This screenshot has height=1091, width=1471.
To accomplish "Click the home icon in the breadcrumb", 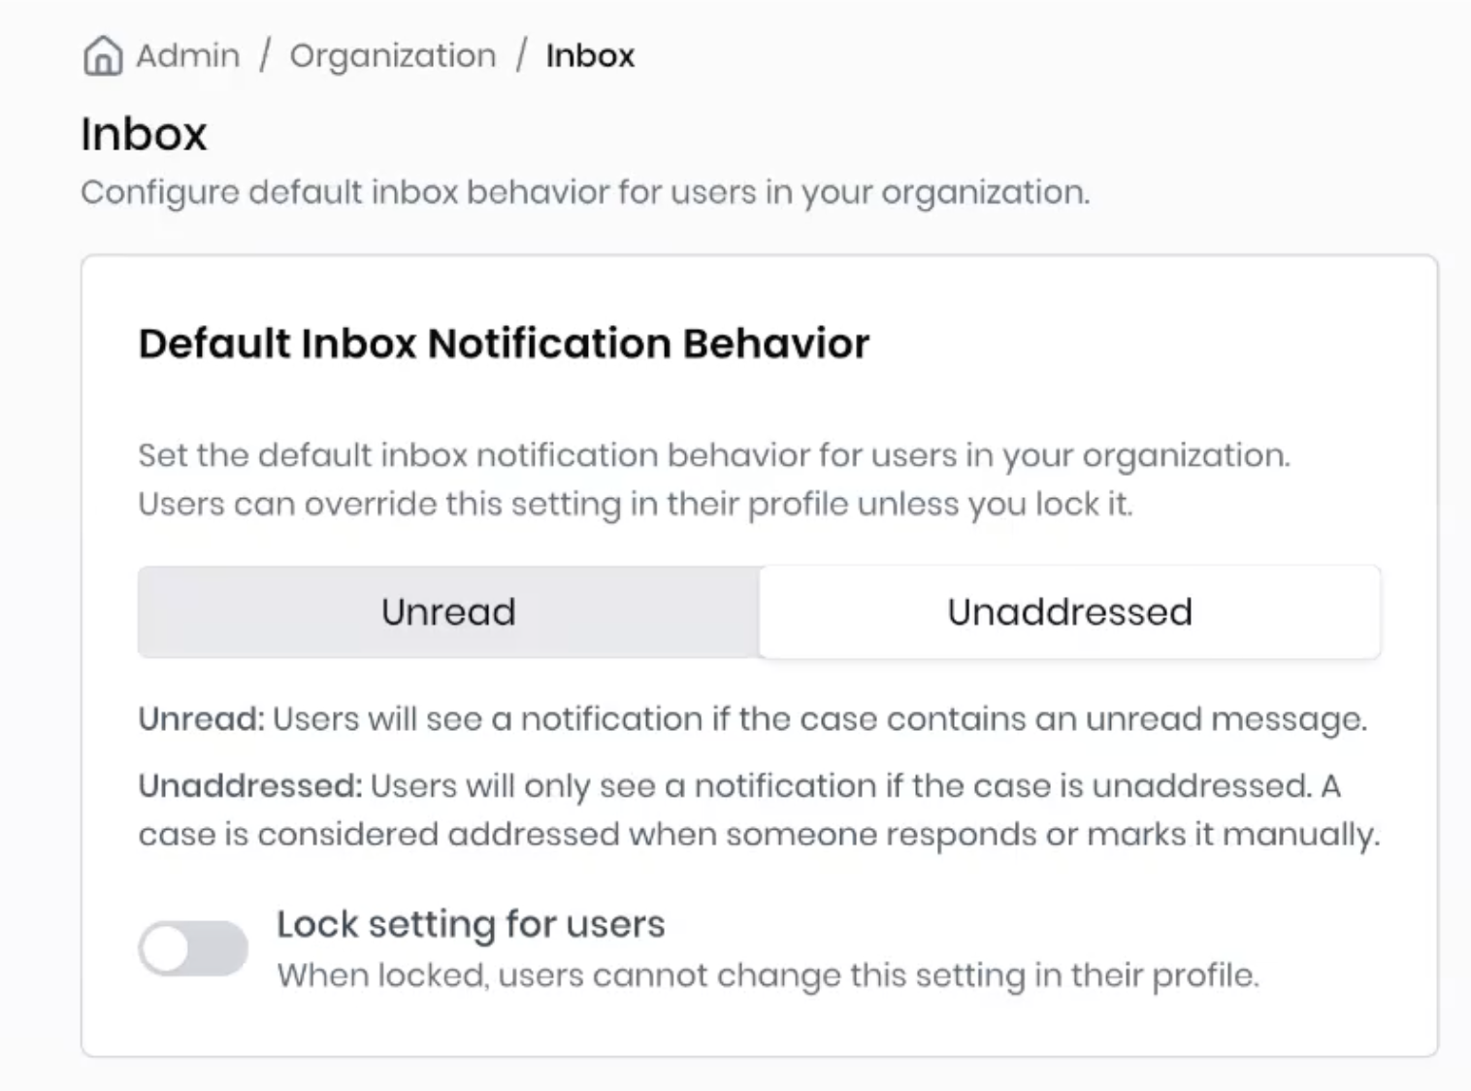I will coord(102,56).
